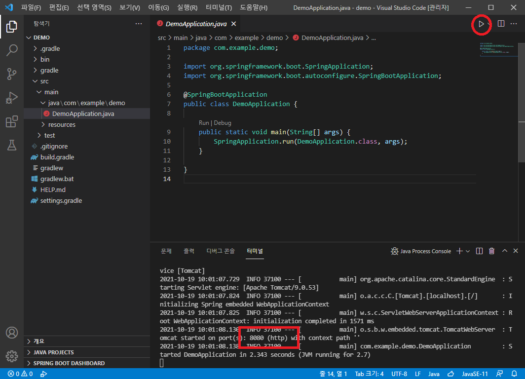Click the feedback icon in status bar
The width and height of the screenshot is (525, 379).
499,374
